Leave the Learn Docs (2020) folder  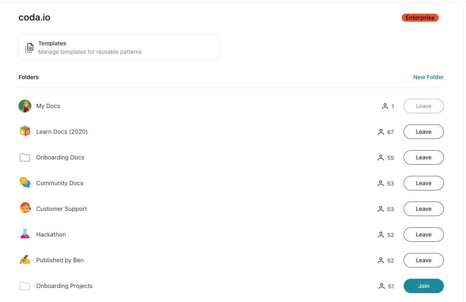tap(423, 132)
